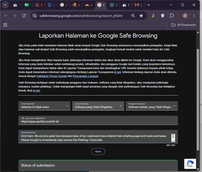Screen dimensions: 202x172
Task: Click the '685 / 800' character counter
Action: pos(170,145)
